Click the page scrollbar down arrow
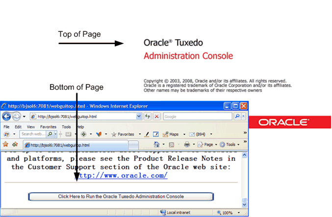The height and width of the screenshot is (217, 332). 244,205
